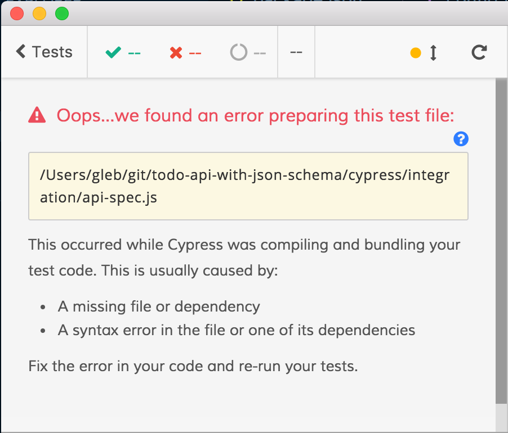Select the "A syntax error in the file" bullet
This screenshot has width=508, height=433.
(237, 330)
